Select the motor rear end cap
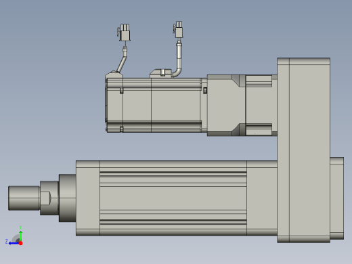This screenshot has width=352, height=264. pyautogui.click(x=114, y=104)
